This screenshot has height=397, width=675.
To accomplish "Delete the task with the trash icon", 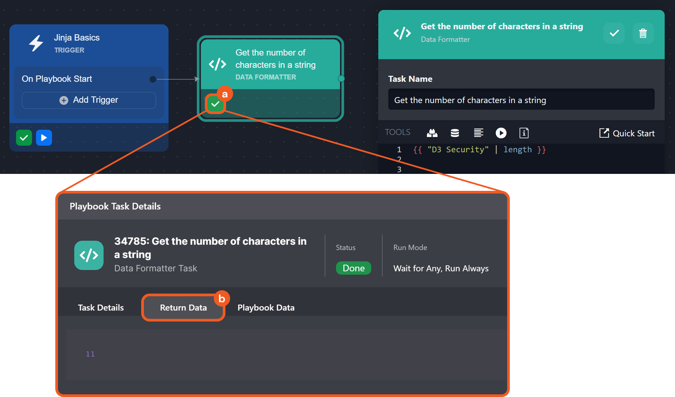I will [643, 33].
